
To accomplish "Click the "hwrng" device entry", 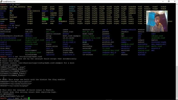I will pos(12,21).
